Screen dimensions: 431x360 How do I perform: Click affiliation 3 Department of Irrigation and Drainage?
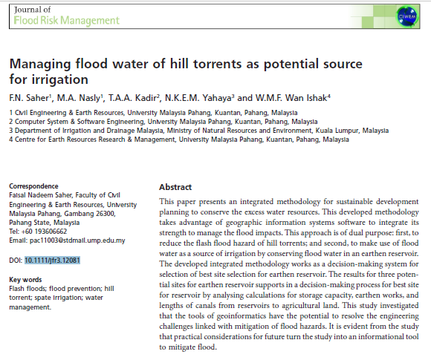199,131
